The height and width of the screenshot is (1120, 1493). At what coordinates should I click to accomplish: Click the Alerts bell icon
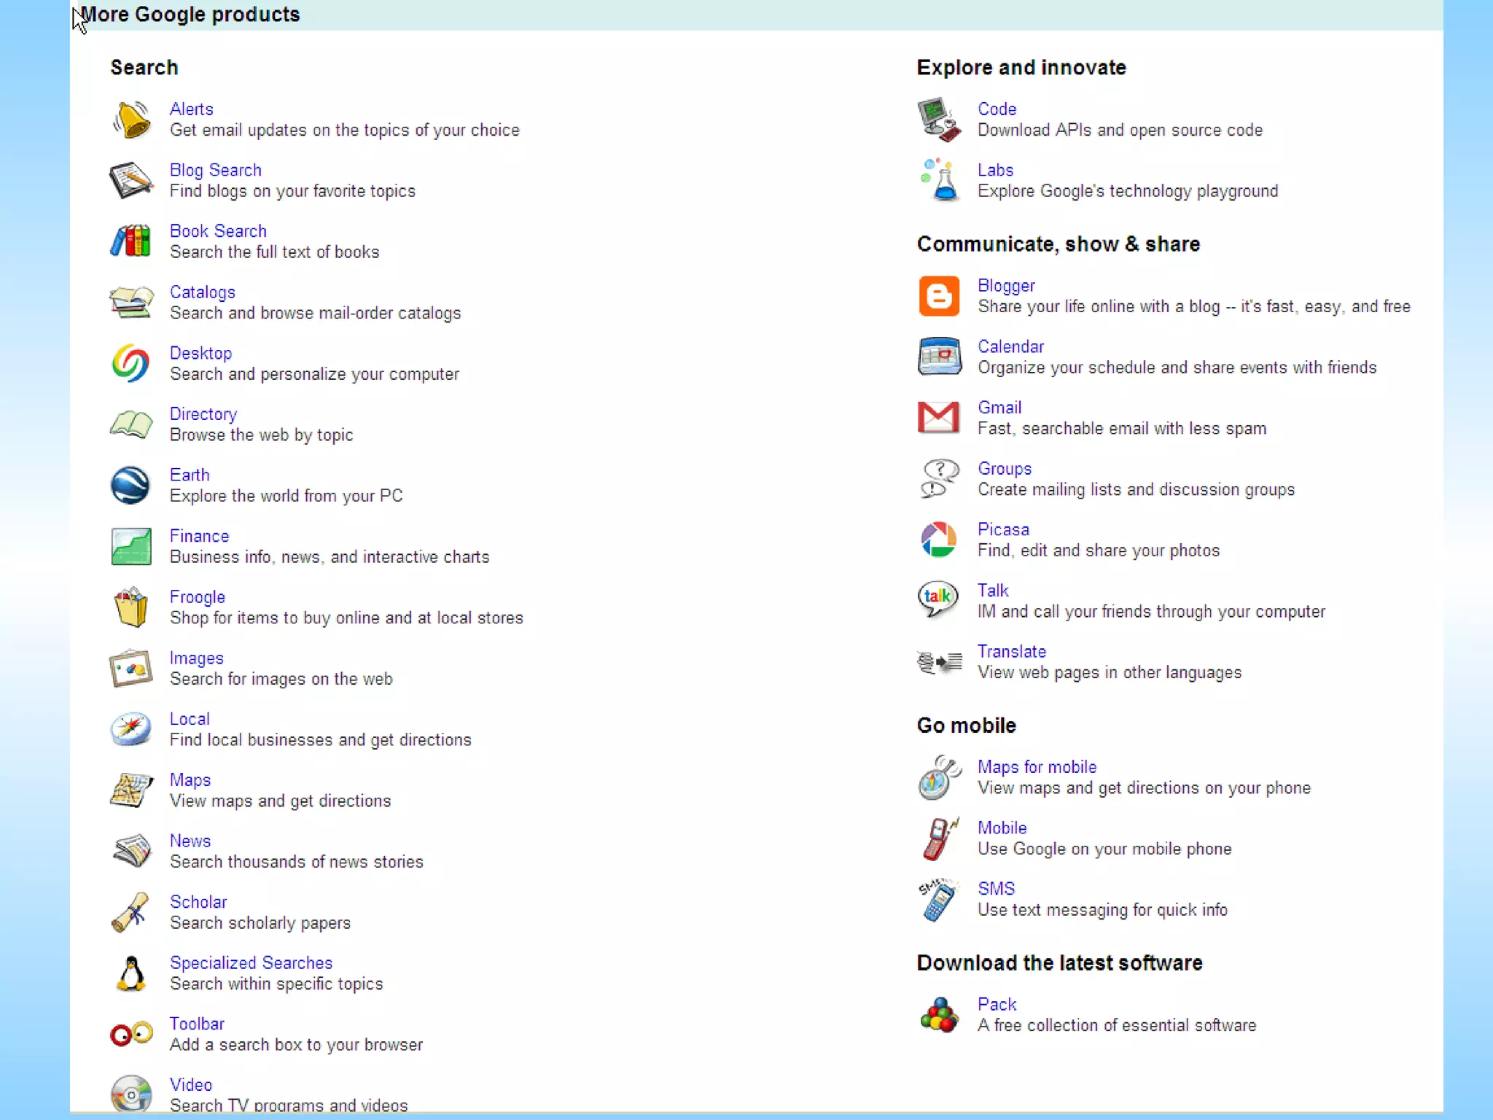131,120
